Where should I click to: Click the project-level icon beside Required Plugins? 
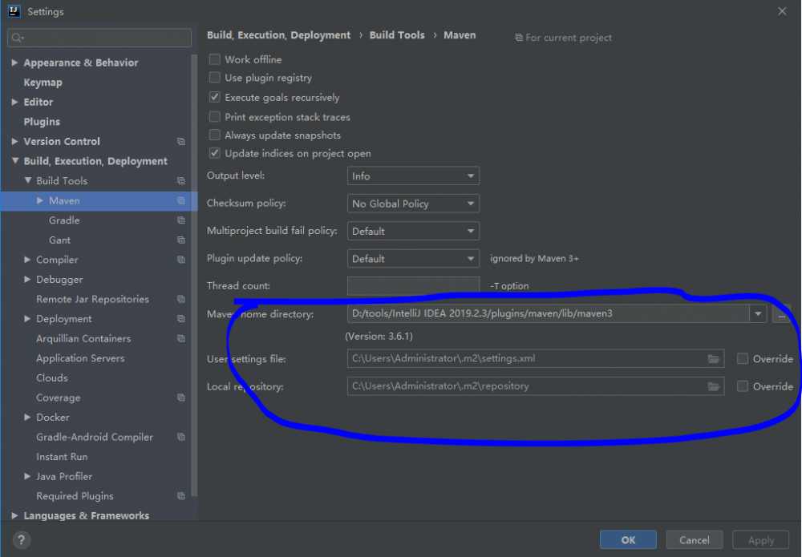181,495
